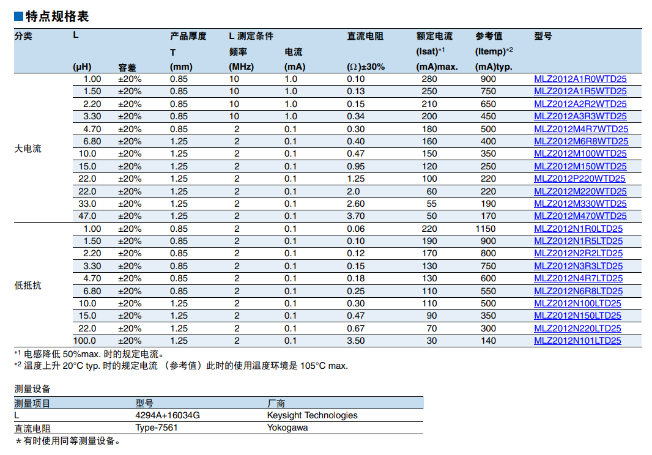
Task: Click the 直流电阻 row in equipment table
Action: [219, 428]
